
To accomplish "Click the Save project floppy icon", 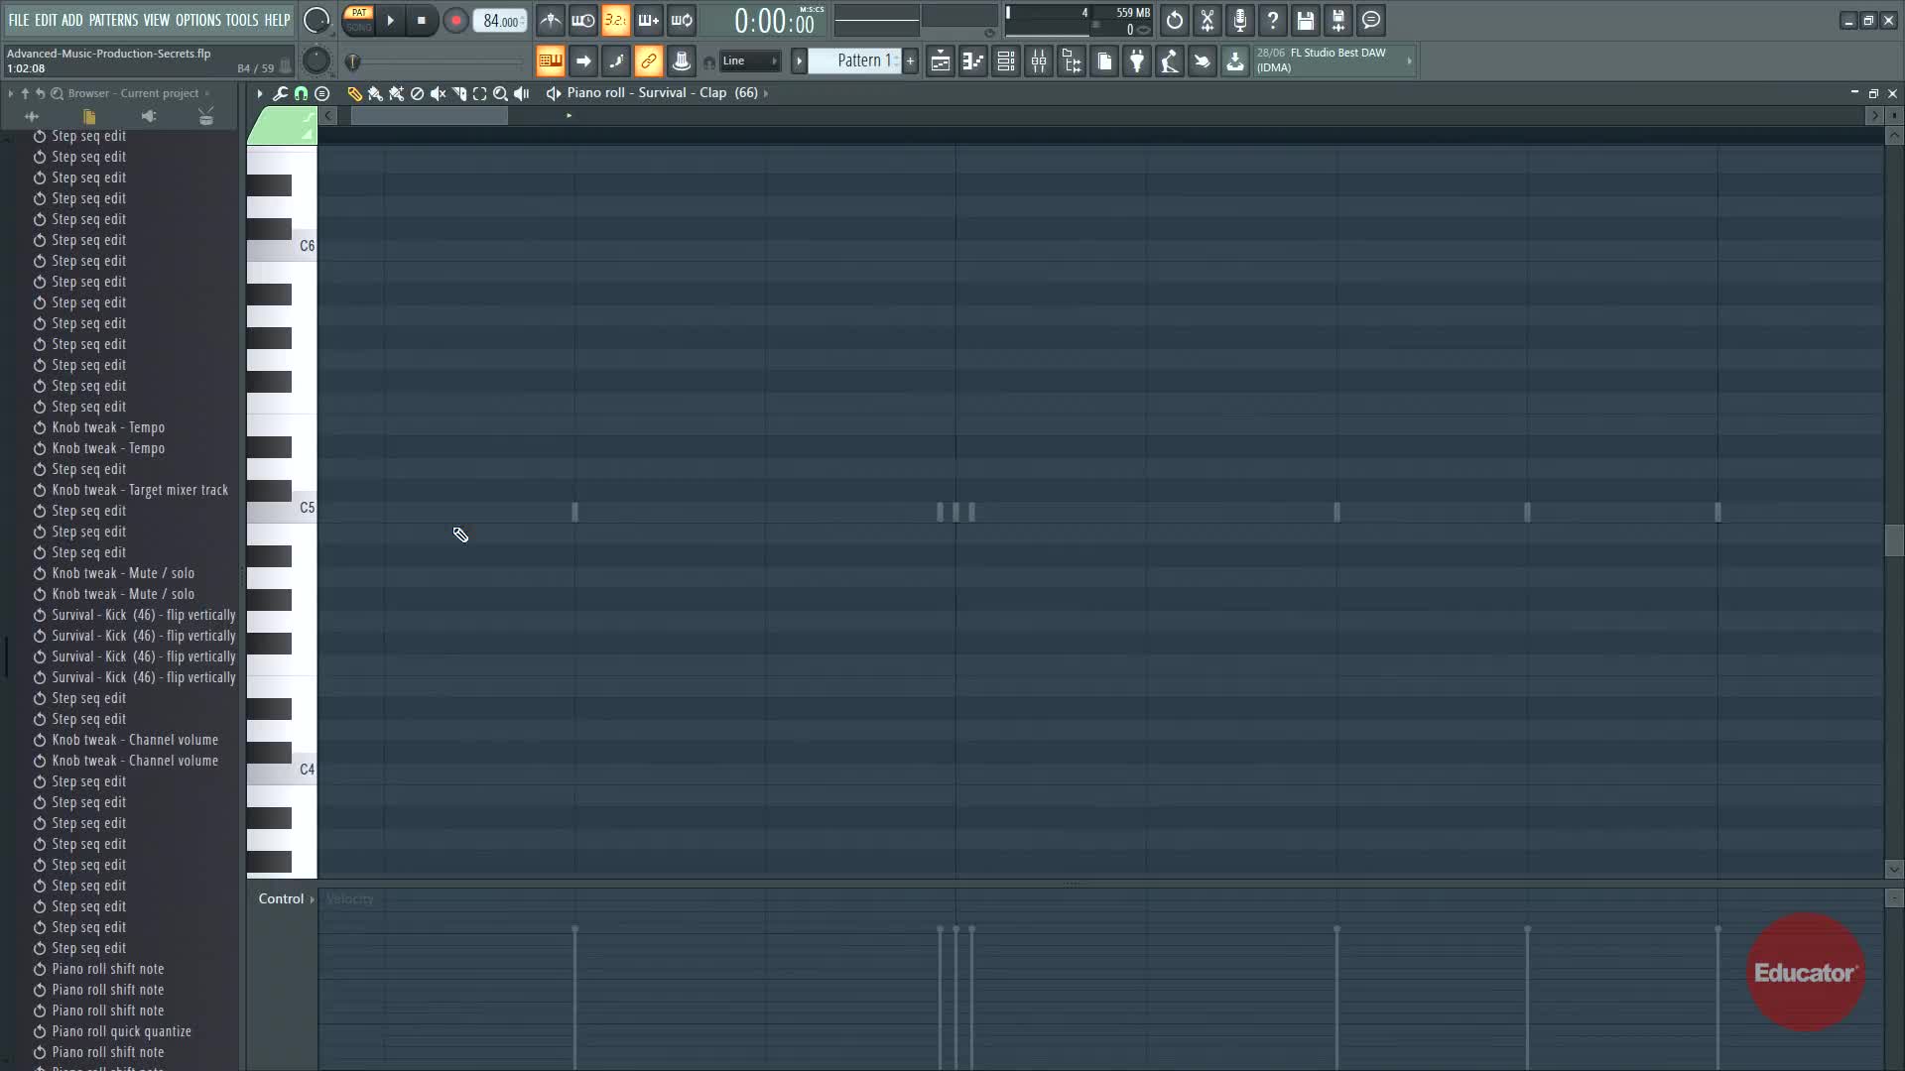I will click(x=1306, y=20).
